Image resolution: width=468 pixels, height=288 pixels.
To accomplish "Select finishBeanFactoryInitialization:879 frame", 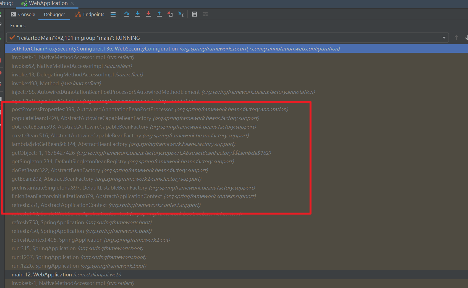I will pos(236,196).
